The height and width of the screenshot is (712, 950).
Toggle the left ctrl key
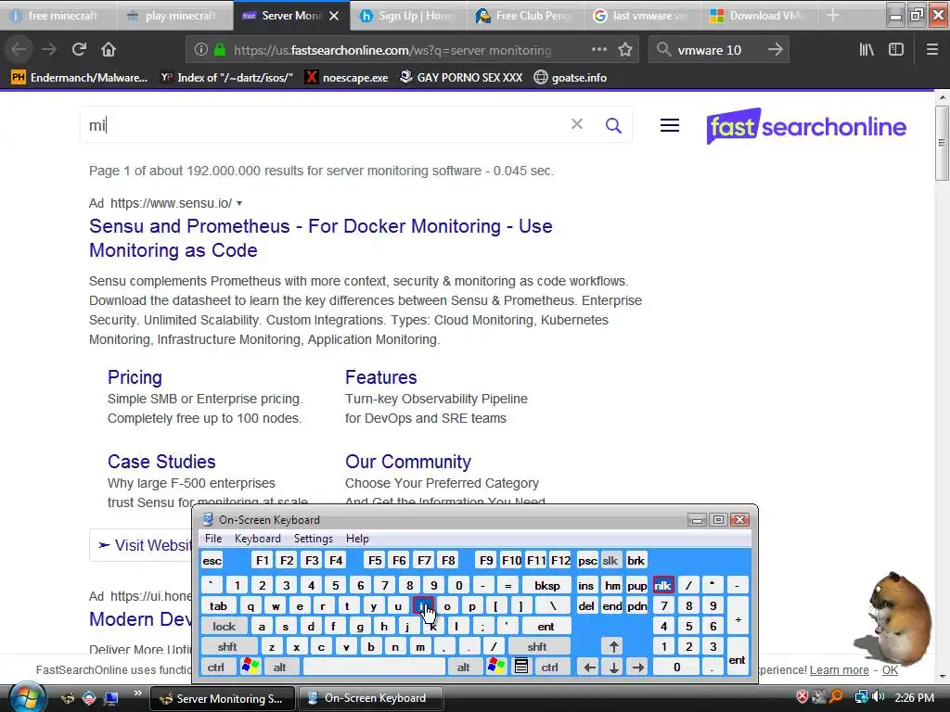215,667
